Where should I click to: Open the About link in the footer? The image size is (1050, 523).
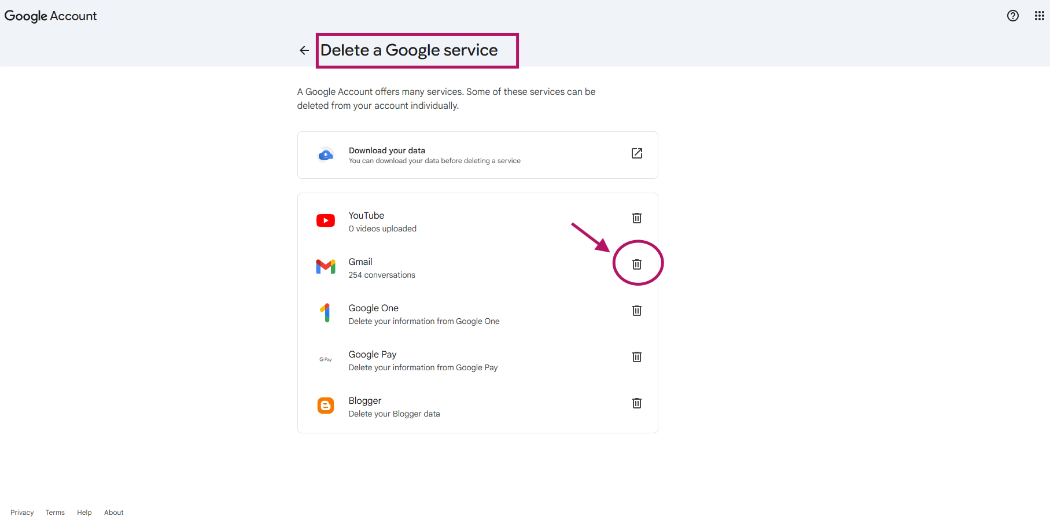click(x=113, y=512)
